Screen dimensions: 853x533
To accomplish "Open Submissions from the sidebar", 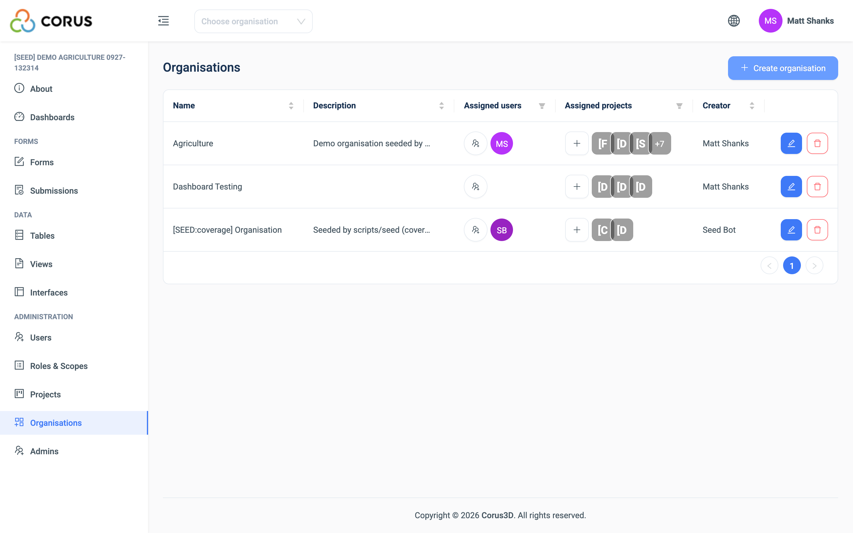I will click(74, 191).
